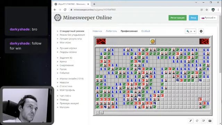This screenshot has height=125, width=222.
Task: Open the tab search chevron
Action: [x=196, y=2]
